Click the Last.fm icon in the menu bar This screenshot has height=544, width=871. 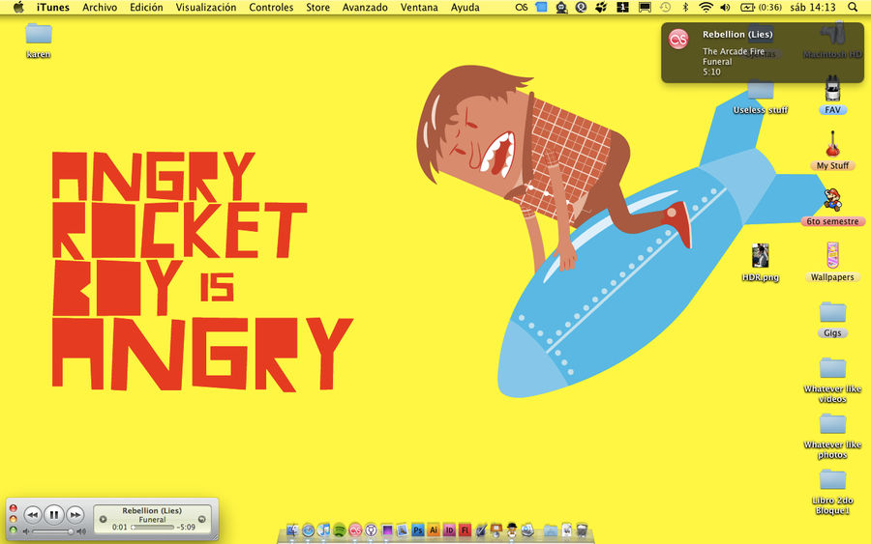pyautogui.click(x=521, y=7)
